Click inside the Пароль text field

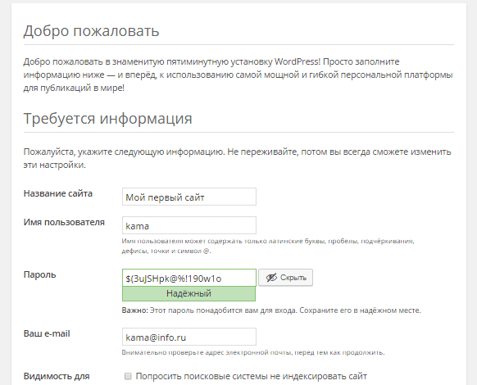189,278
